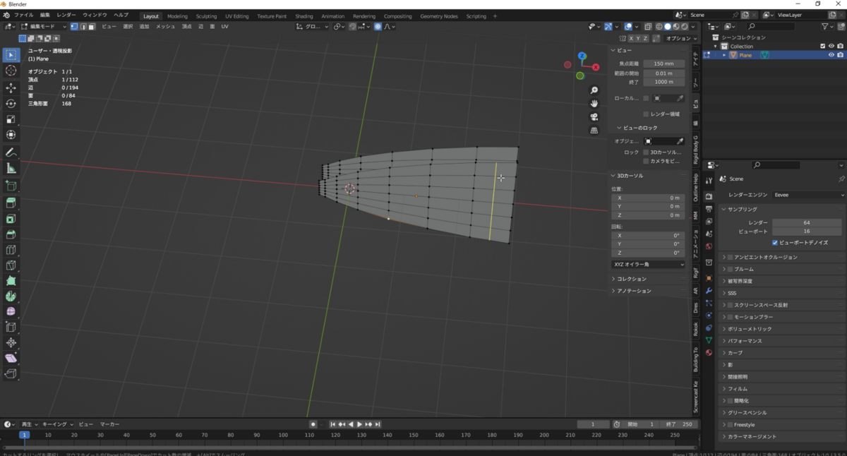The height and width of the screenshot is (456, 847).
Task: Choose the Rip Region tool
Action: coord(11,374)
